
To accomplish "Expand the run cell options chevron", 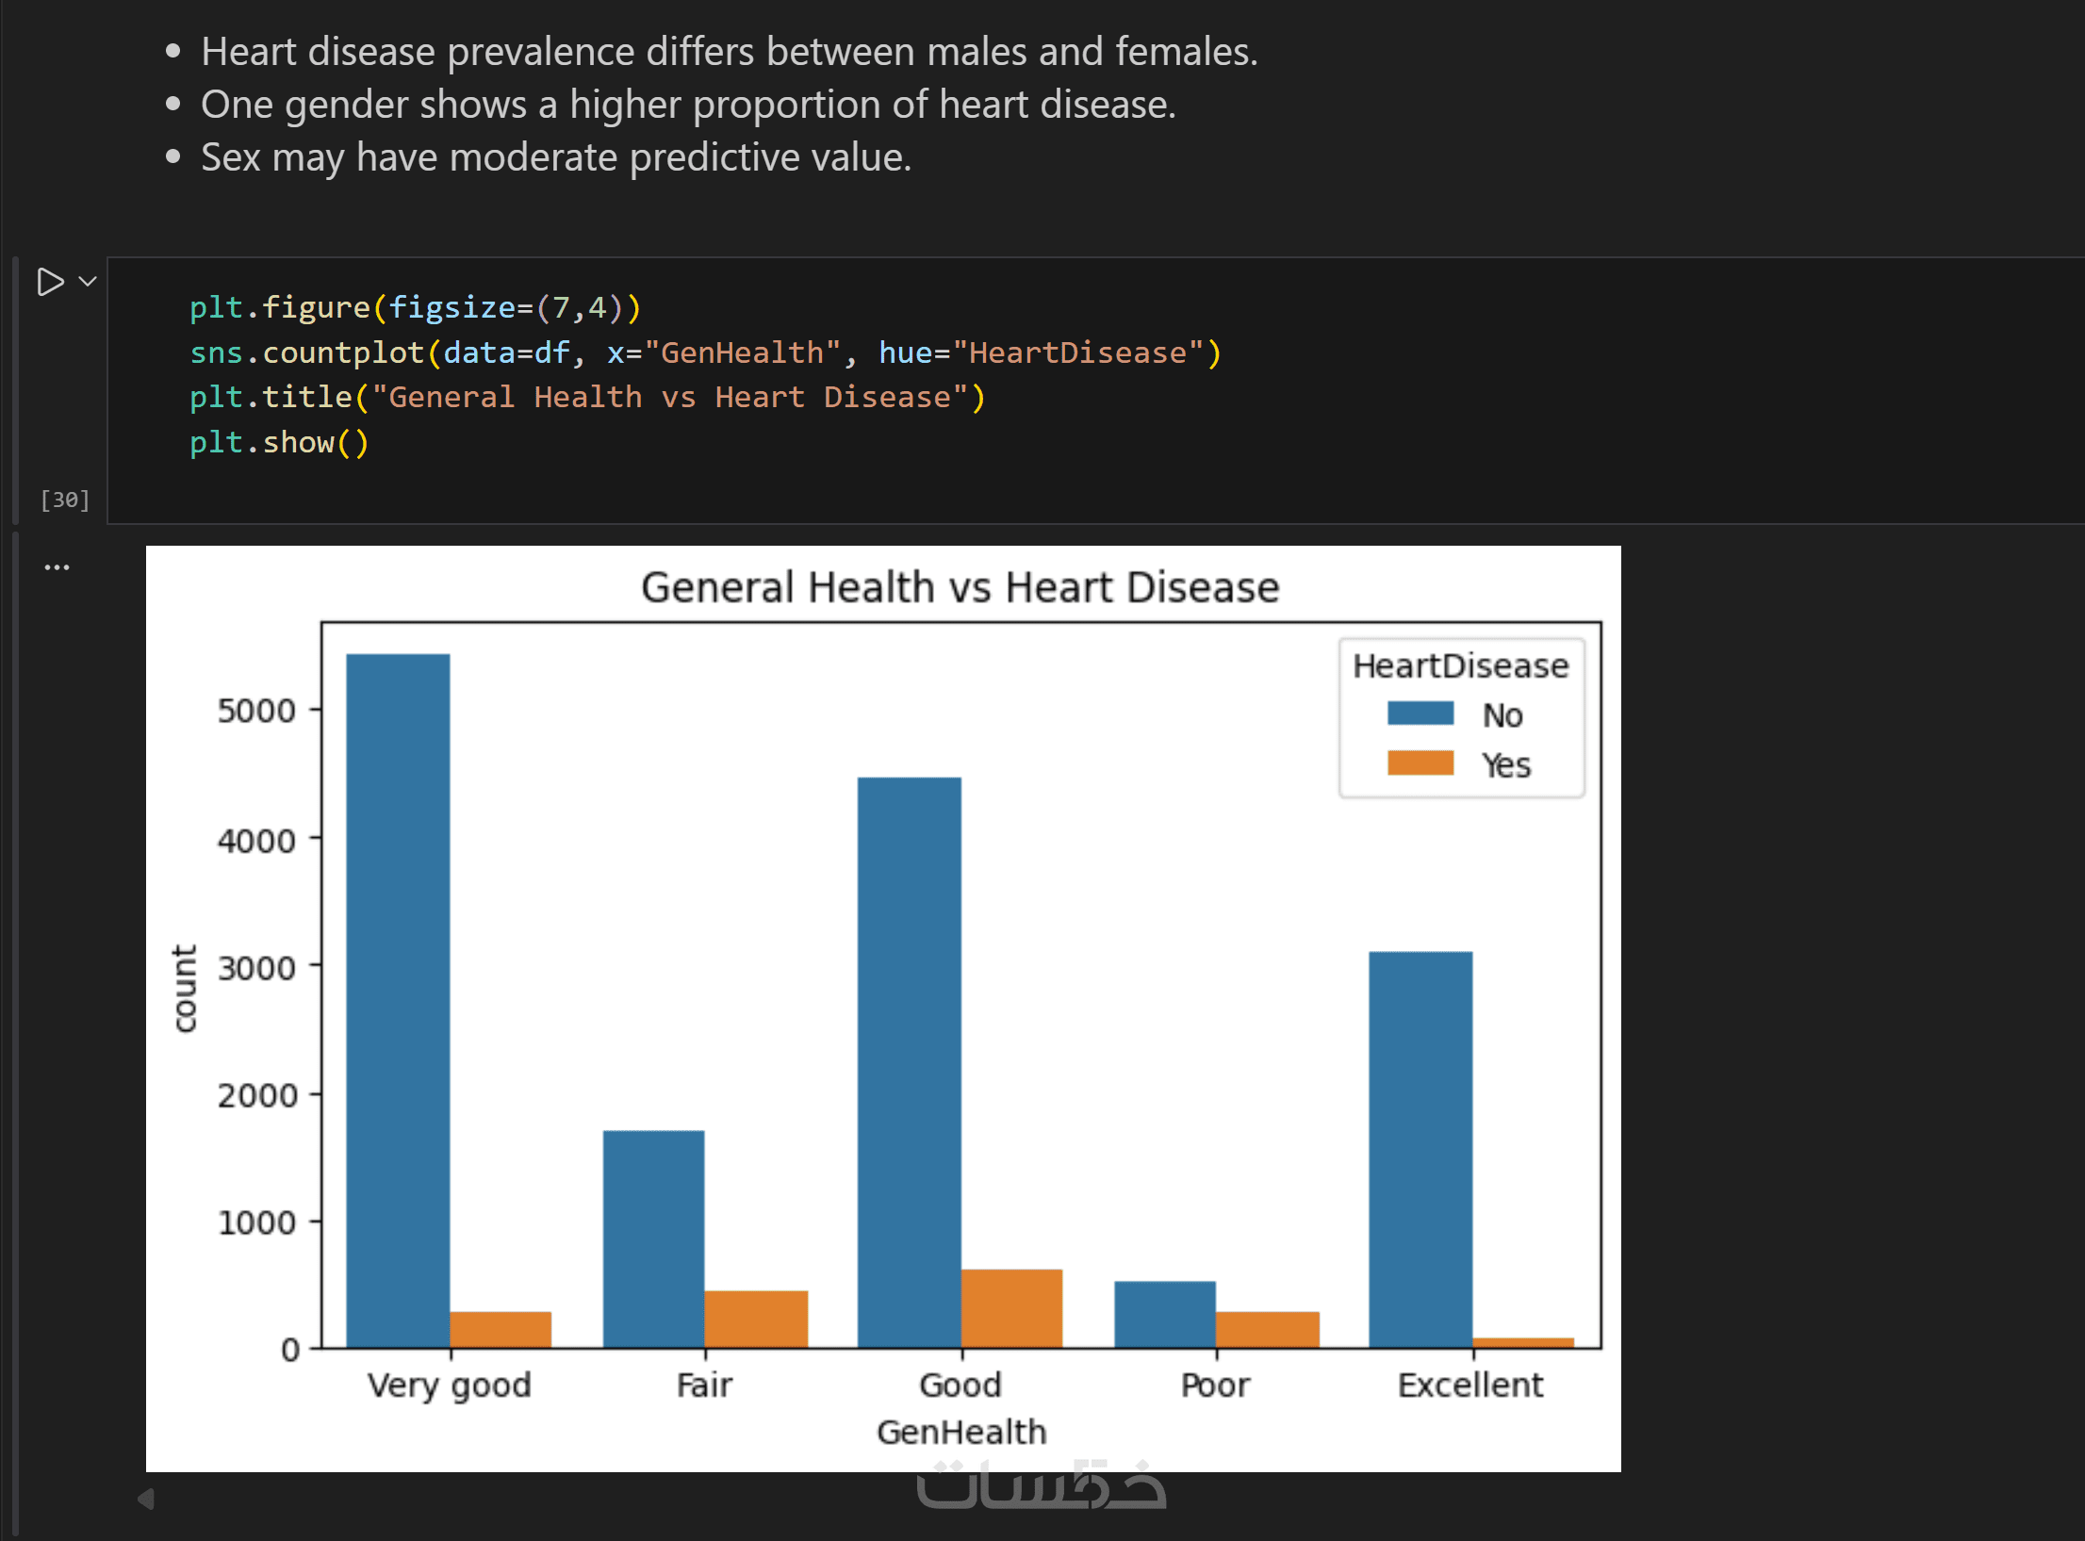I will click(x=88, y=281).
